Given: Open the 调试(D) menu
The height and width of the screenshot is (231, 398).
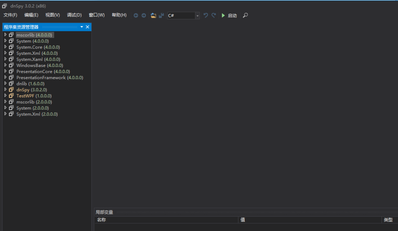Looking at the screenshot, I should coord(74,15).
